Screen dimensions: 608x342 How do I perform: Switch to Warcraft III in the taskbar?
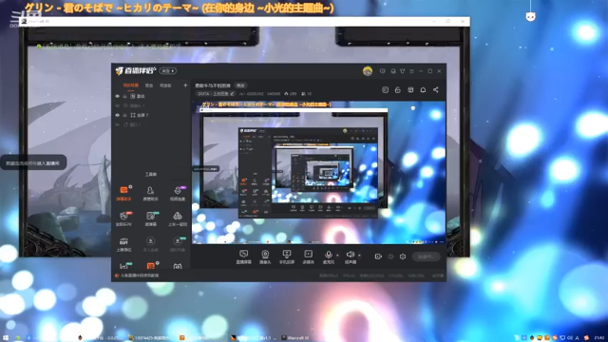pyautogui.click(x=295, y=338)
